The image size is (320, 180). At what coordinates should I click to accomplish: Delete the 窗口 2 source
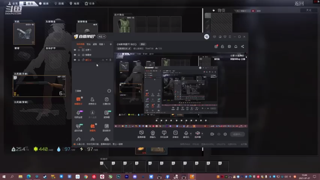coord(110,60)
